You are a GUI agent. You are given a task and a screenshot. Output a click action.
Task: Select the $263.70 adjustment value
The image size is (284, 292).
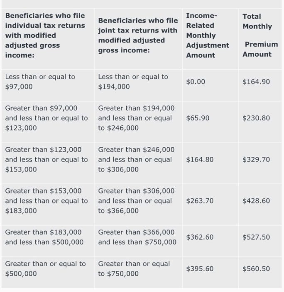coord(200,200)
